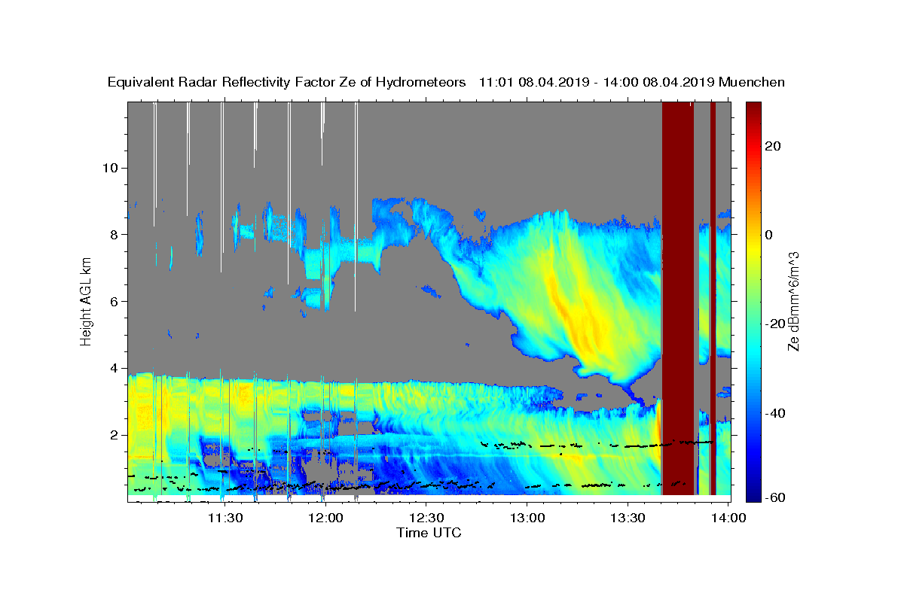
Task: Click the 12:30 time tick label
Action: point(426,518)
